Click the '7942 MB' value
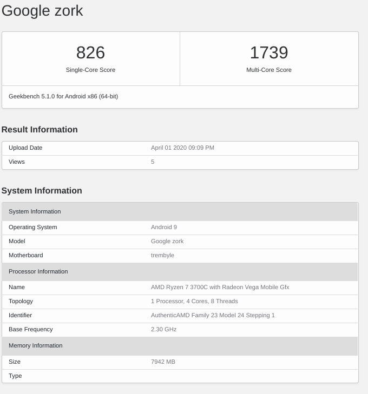Viewport: 368px width, 394px height. [x=163, y=362]
